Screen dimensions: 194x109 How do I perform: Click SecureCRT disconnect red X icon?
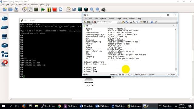click(95, 22)
